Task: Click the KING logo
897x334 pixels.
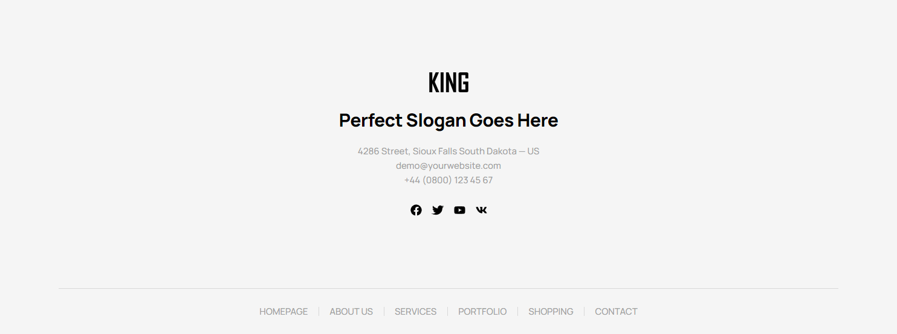Action: (x=448, y=83)
